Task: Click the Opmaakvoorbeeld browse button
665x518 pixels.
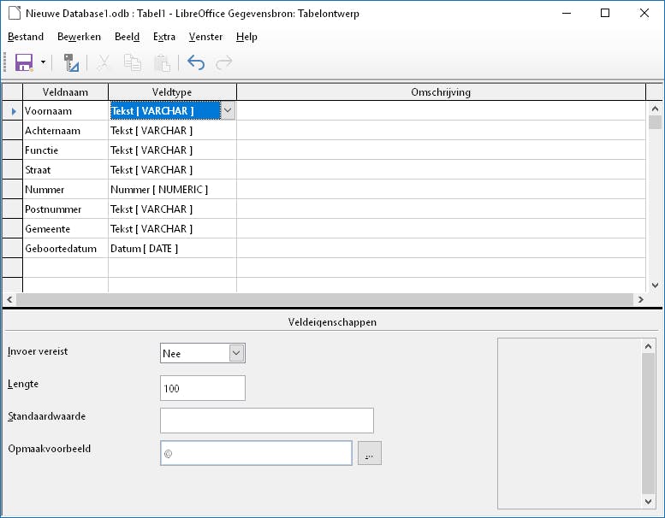Action: tap(369, 453)
